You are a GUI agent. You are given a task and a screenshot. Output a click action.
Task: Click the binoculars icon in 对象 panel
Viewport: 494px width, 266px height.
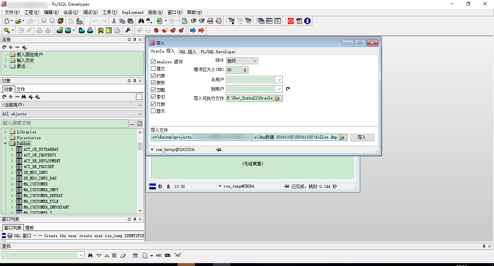point(24,97)
